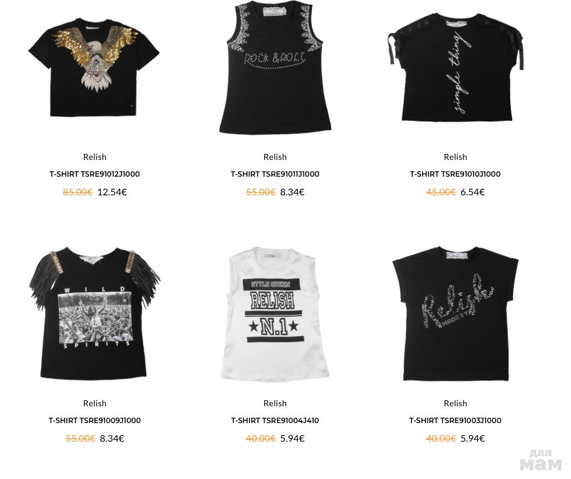
Task: Click the 'для мам' watermark logo
Action: (541, 461)
